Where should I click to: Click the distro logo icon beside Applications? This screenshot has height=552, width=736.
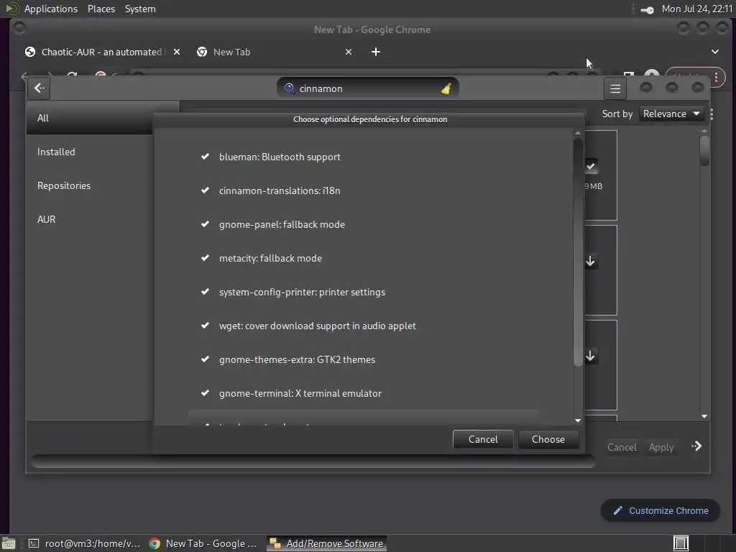coord(11,9)
